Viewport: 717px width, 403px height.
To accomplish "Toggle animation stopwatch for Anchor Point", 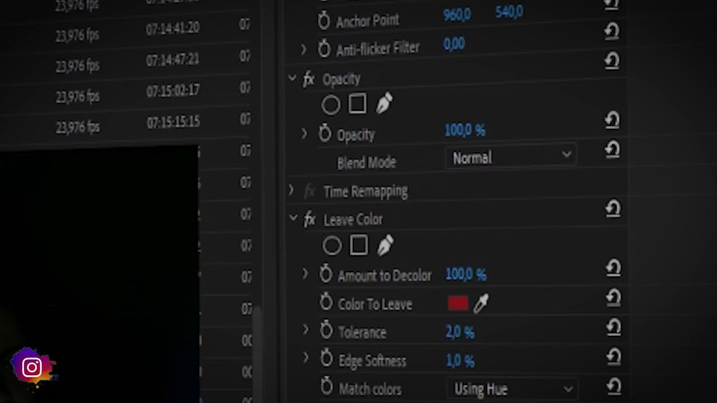I will pos(324,21).
